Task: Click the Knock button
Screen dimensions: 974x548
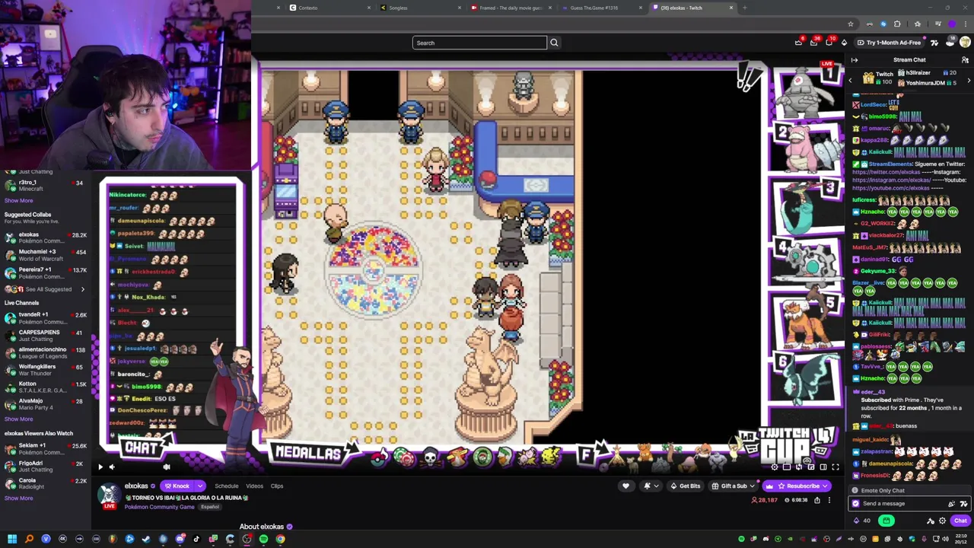Action: coord(177,486)
